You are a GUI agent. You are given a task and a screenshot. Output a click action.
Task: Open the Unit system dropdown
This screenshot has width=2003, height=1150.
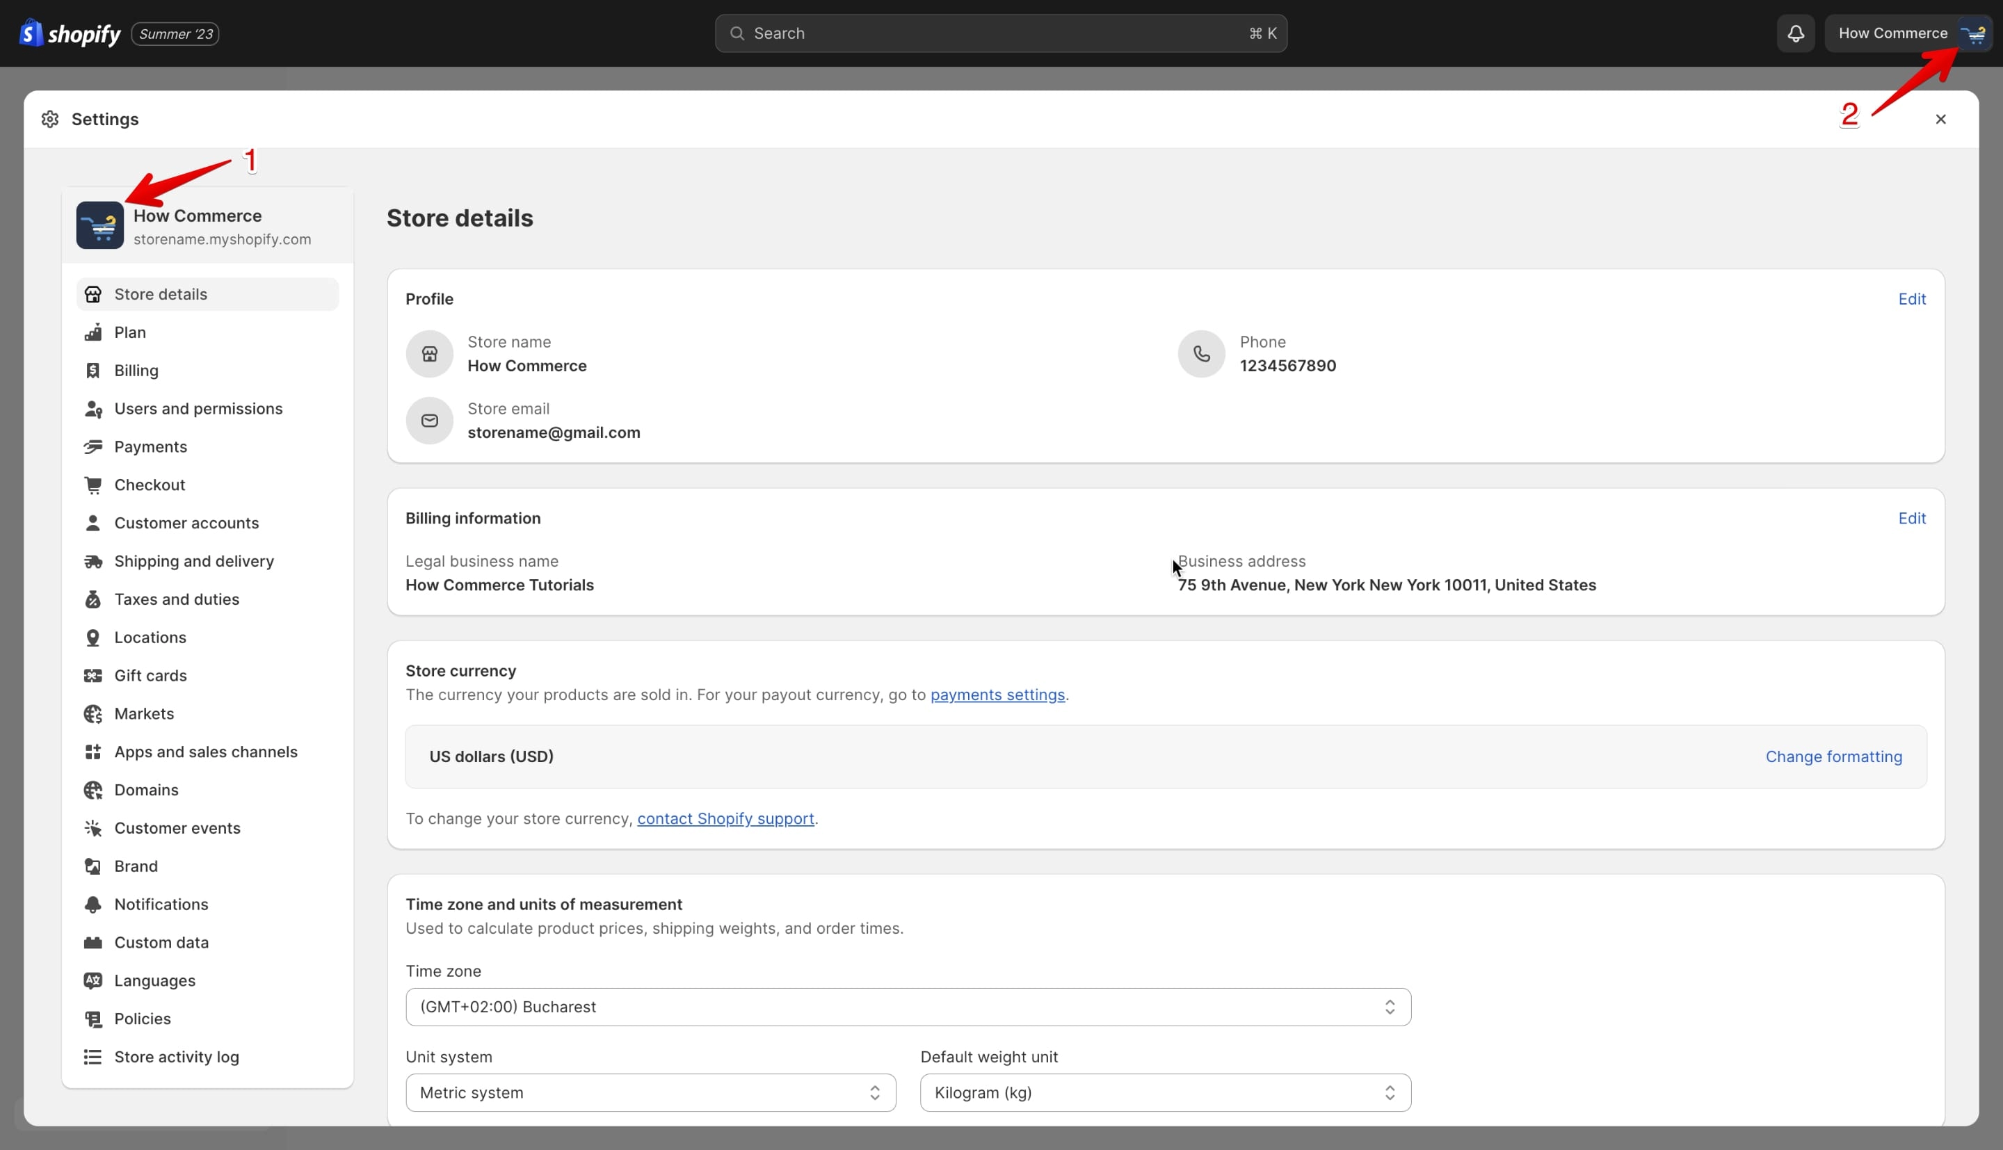(650, 1092)
